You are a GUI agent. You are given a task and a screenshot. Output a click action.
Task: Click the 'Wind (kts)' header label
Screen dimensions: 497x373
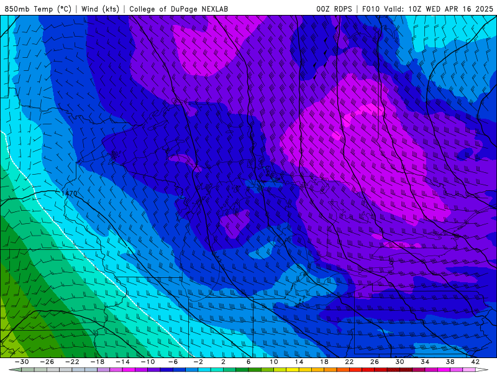(100, 9)
